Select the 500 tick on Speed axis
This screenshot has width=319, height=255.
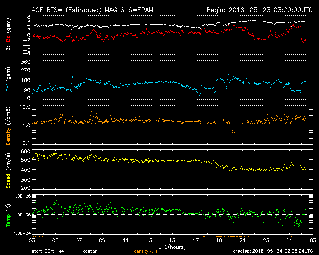click(x=26, y=160)
